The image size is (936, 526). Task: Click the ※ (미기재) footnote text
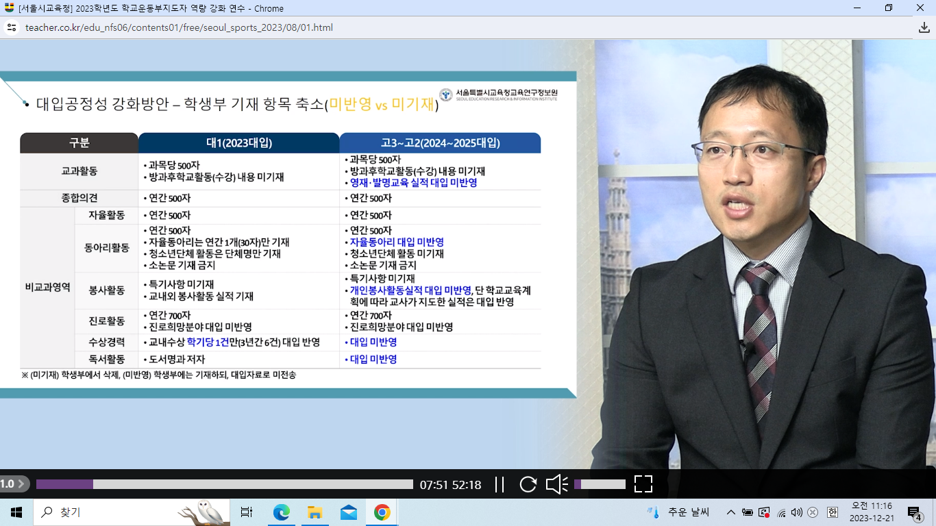click(158, 375)
